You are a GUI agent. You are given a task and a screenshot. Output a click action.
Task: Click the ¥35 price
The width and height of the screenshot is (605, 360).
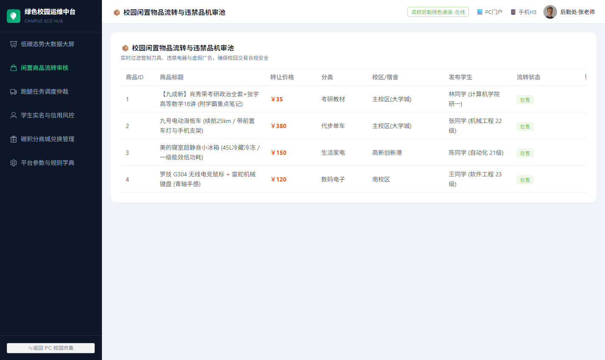click(x=277, y=99)
